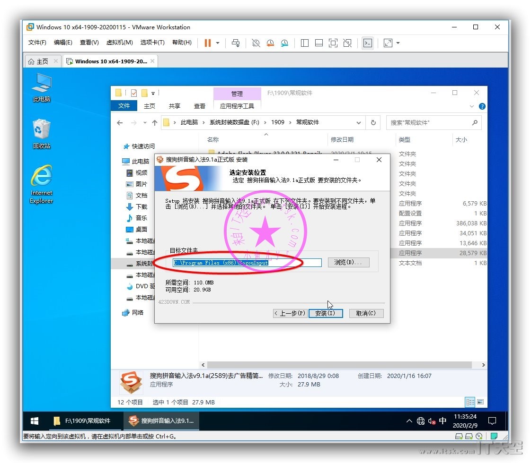Screen dimensions: 531x463
Task: Open the VMware 编辑(E) menu
Action: coord(63,42)
